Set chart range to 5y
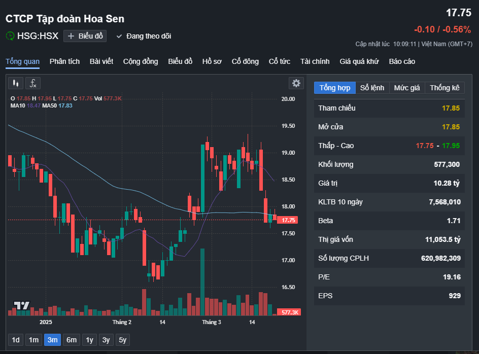 [x=122, y=340]
